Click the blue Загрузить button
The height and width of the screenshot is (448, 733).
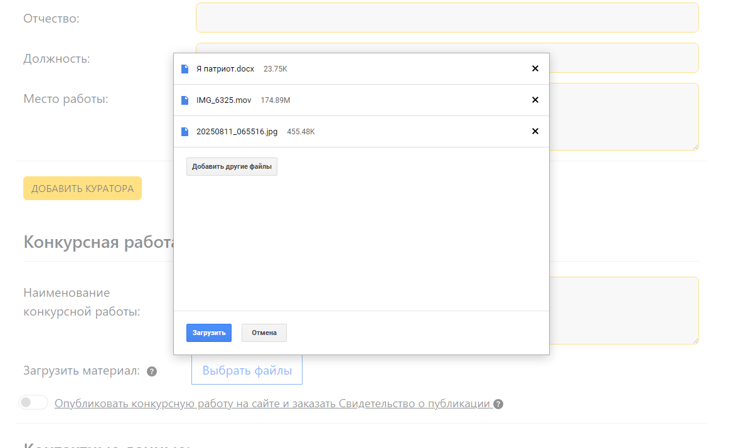[208, 333]
